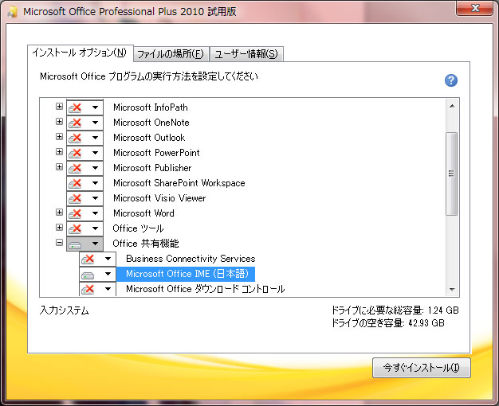Open install options dropdown arrow for Office ツール
499x406 pixels.
click(x=95, y=228)
